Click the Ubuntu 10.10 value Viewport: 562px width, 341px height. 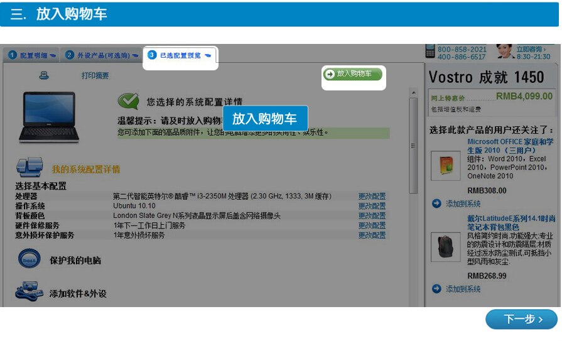tap(134, 206)
